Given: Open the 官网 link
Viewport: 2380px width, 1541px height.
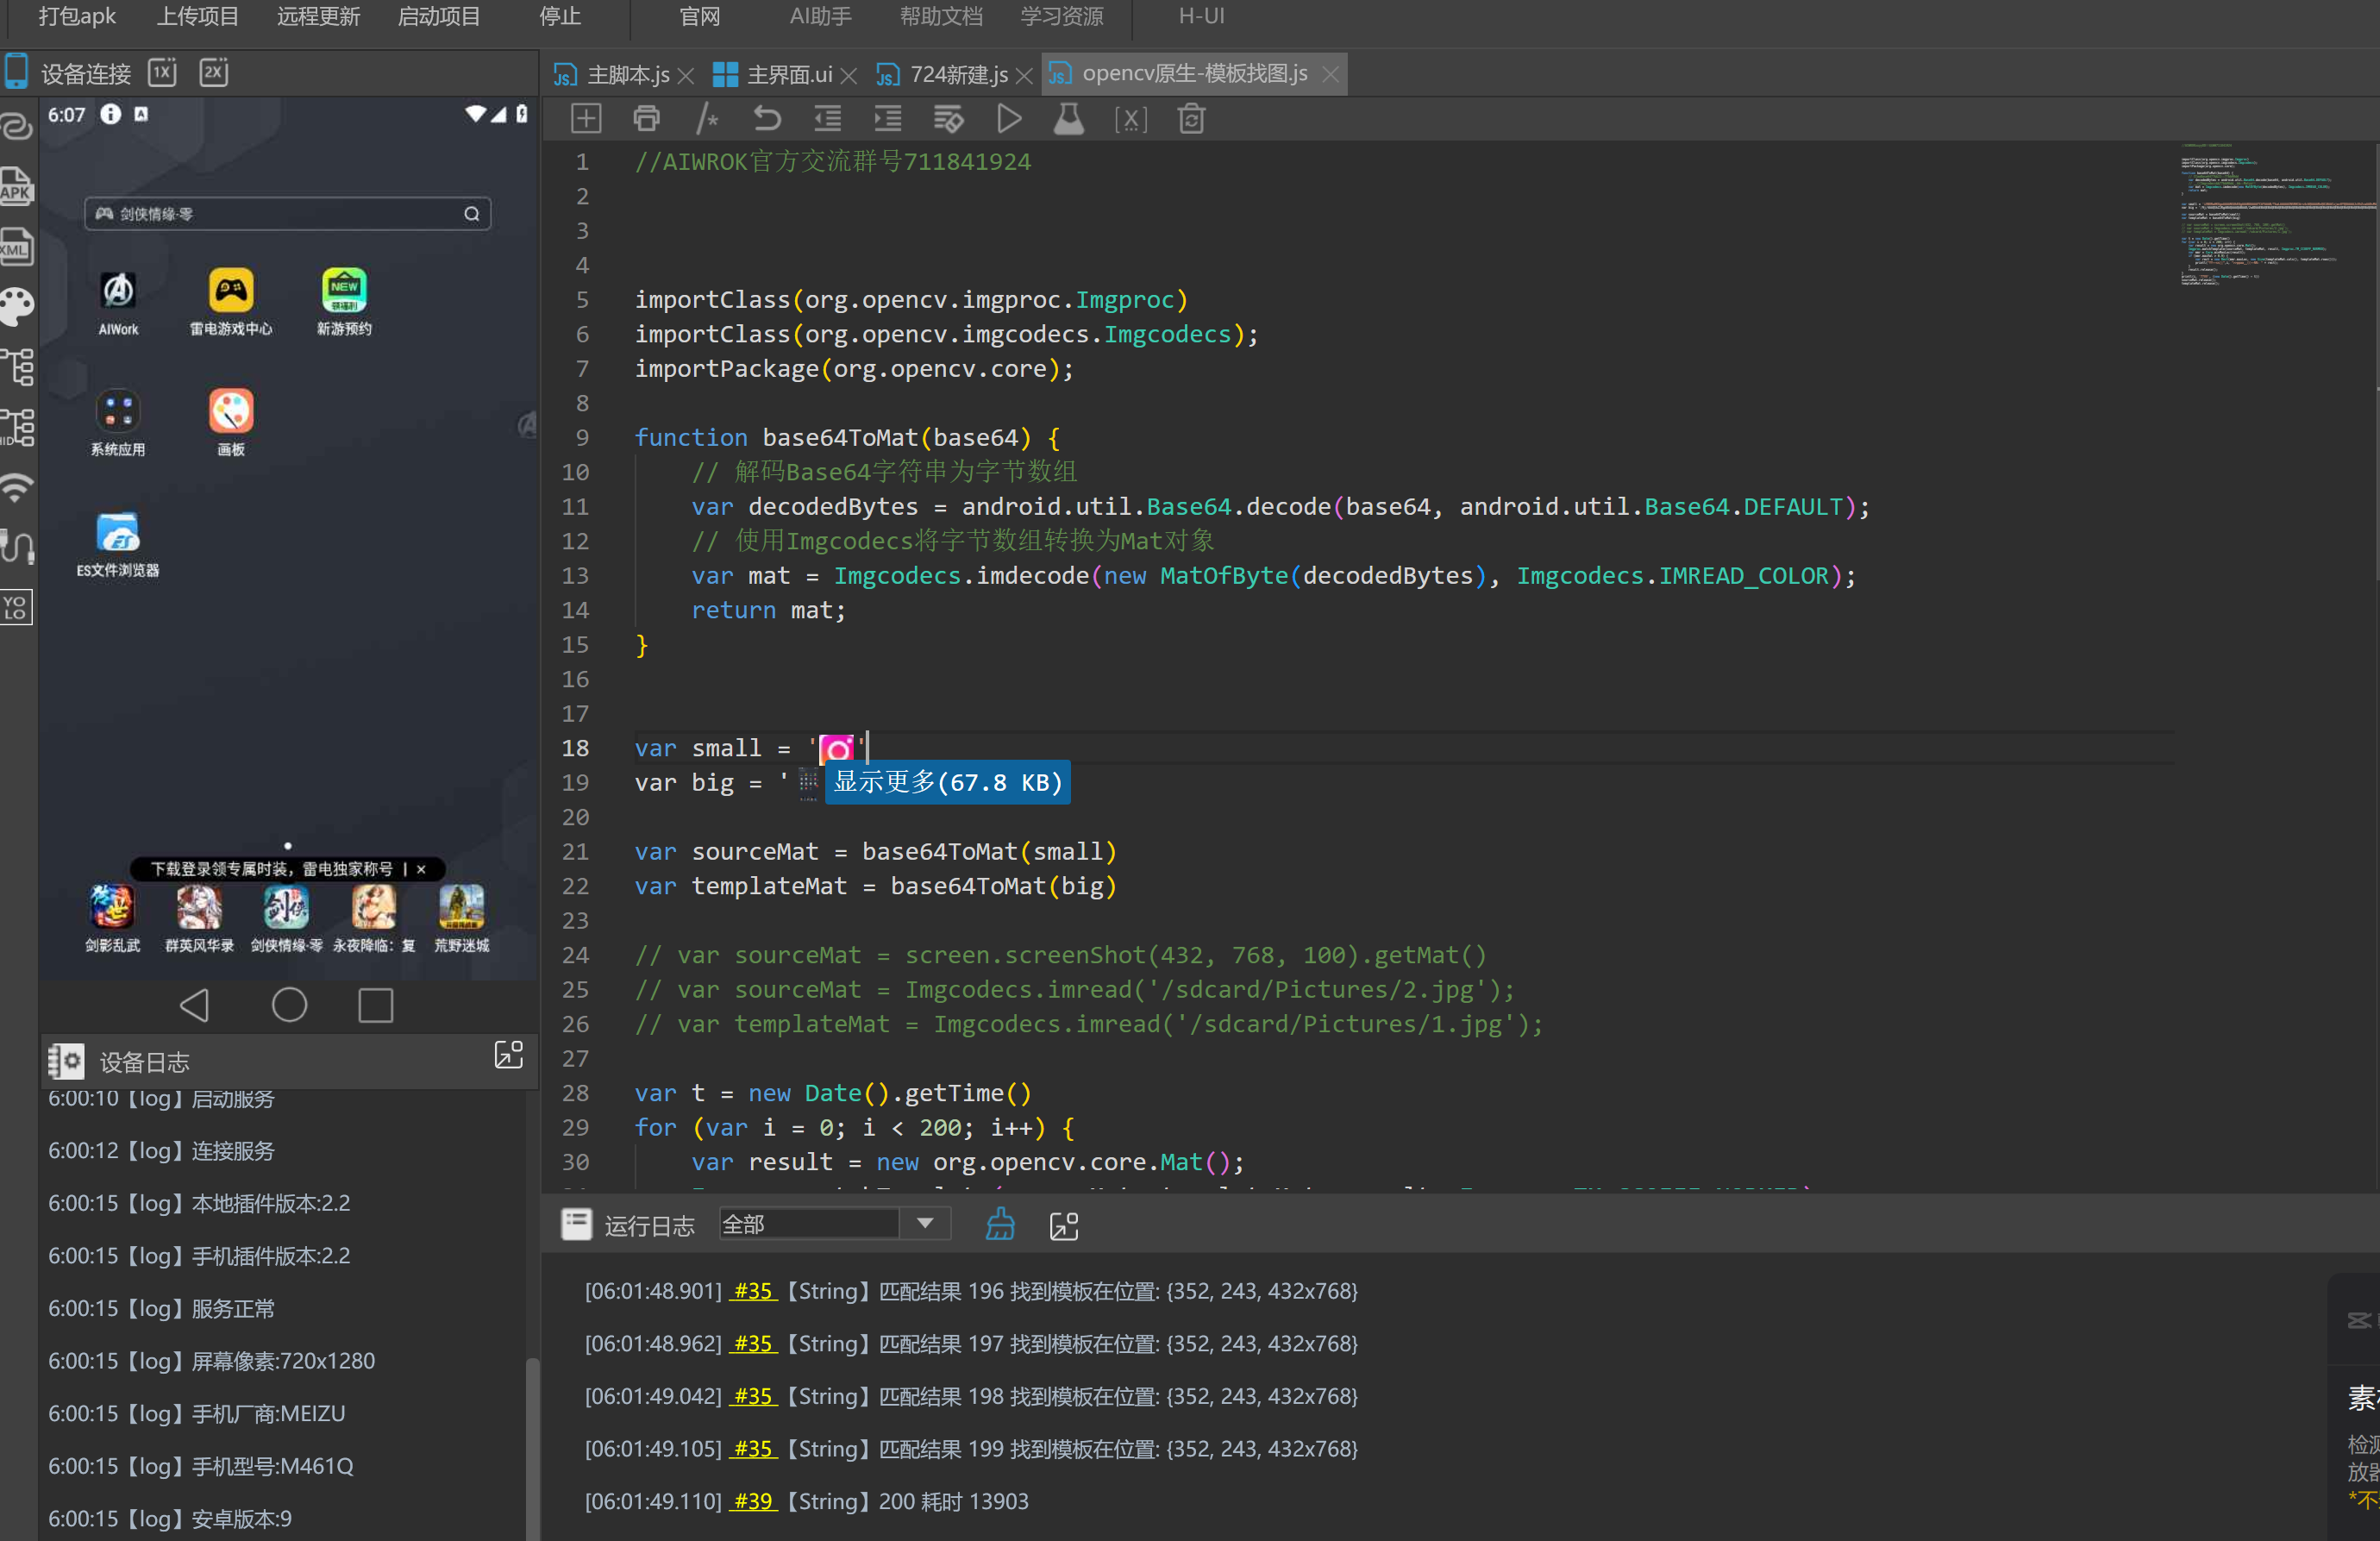Looking at the screenshot, I should [700, 16].
